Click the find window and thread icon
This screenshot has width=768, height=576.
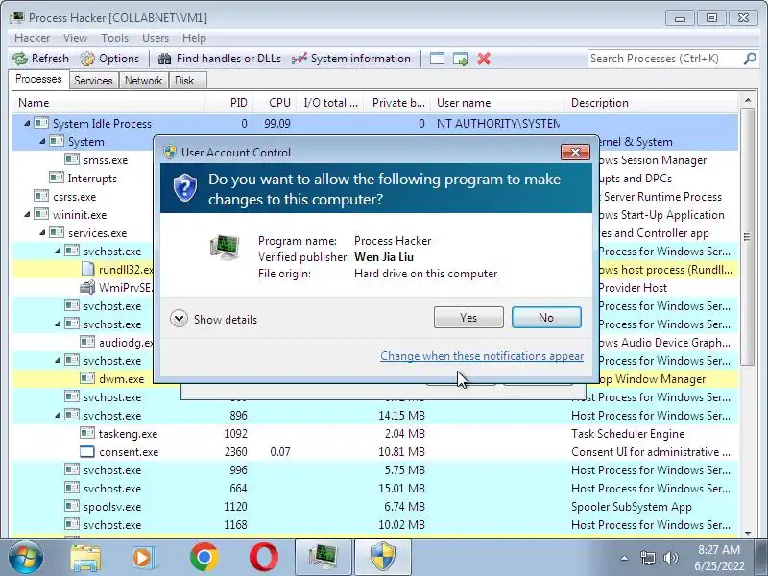pos(461,59)
